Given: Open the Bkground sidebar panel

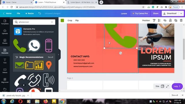Looking at the screenshot, I should click(x=5, y=80).
